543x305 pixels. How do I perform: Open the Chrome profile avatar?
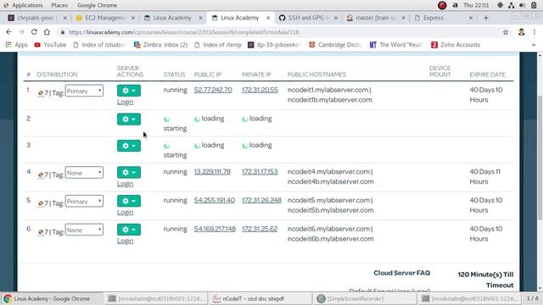tap(522, 32)
